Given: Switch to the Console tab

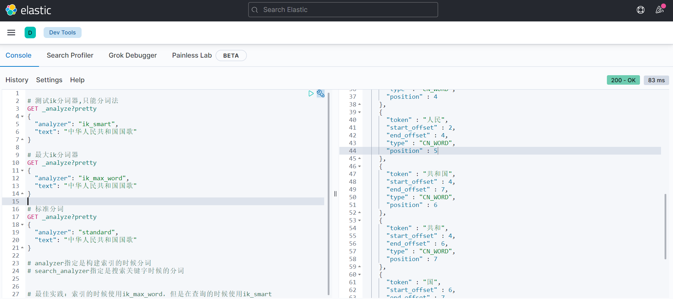Looking at the screenshot, I should (19, 56).
